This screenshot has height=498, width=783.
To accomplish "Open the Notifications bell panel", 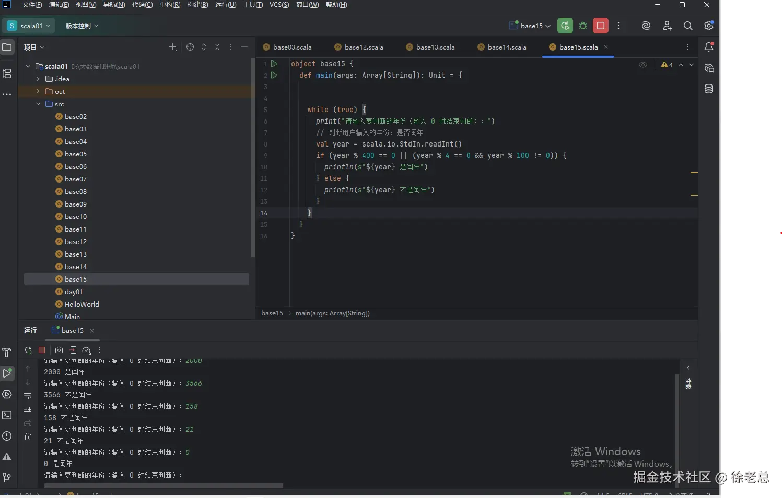I will coord(709,47).
